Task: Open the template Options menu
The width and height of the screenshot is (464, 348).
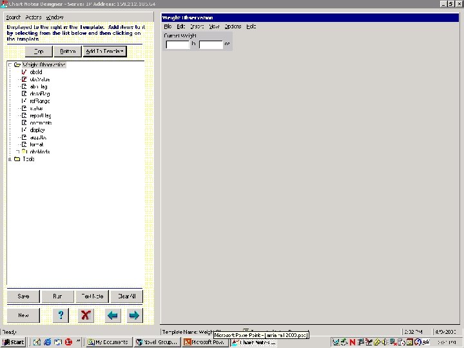Action: 233,26
